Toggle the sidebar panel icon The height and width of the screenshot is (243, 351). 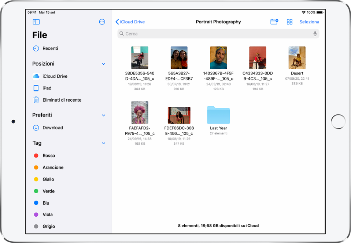click(36, 22)
